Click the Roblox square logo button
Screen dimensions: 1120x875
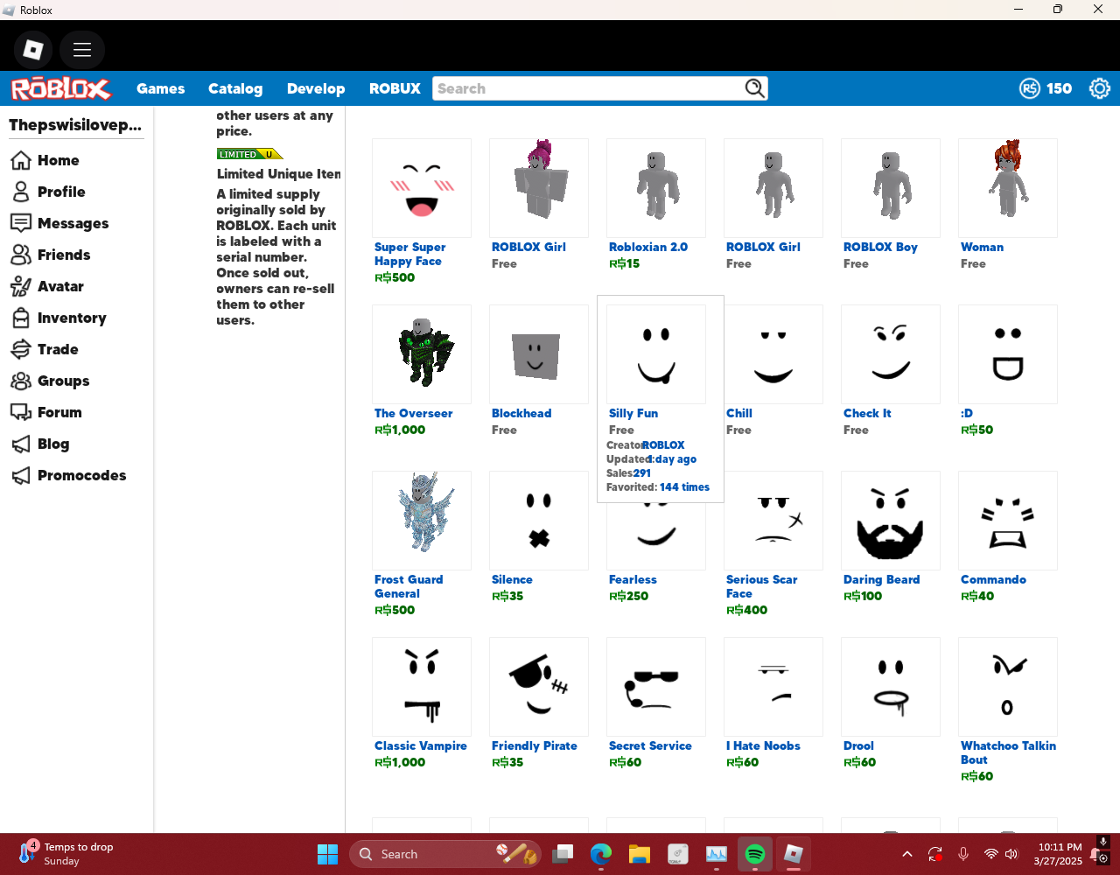33,50
